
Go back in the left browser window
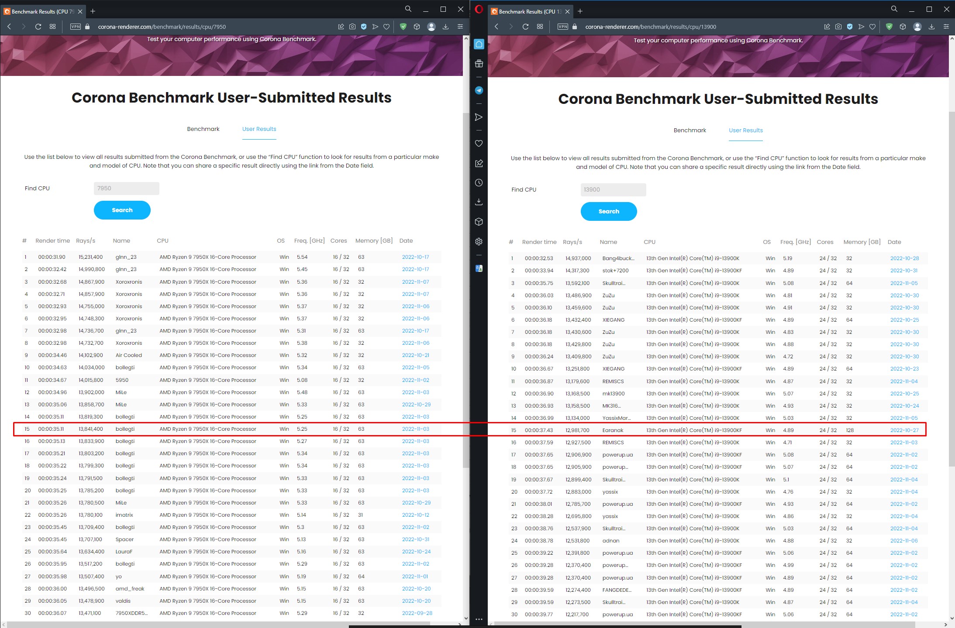[9, 27]
